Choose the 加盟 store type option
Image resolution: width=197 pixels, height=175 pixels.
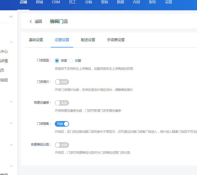tap(71, 61)
